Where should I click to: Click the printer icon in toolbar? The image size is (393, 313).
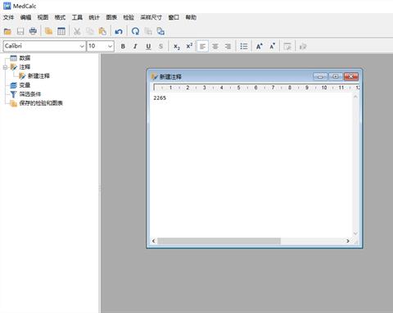33,31
